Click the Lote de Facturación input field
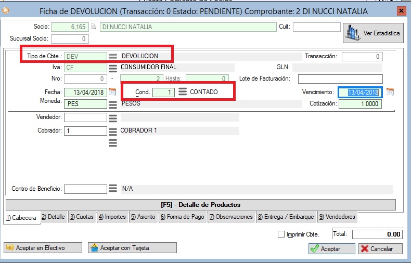 340,79
